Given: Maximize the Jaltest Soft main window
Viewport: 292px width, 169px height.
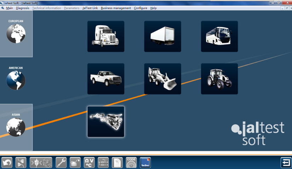Looking at the screenshot, I should (279, 3).
